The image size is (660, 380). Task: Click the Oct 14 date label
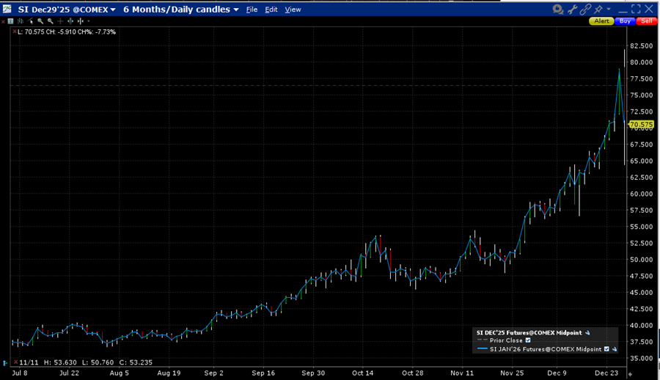(x=363, y=373)
